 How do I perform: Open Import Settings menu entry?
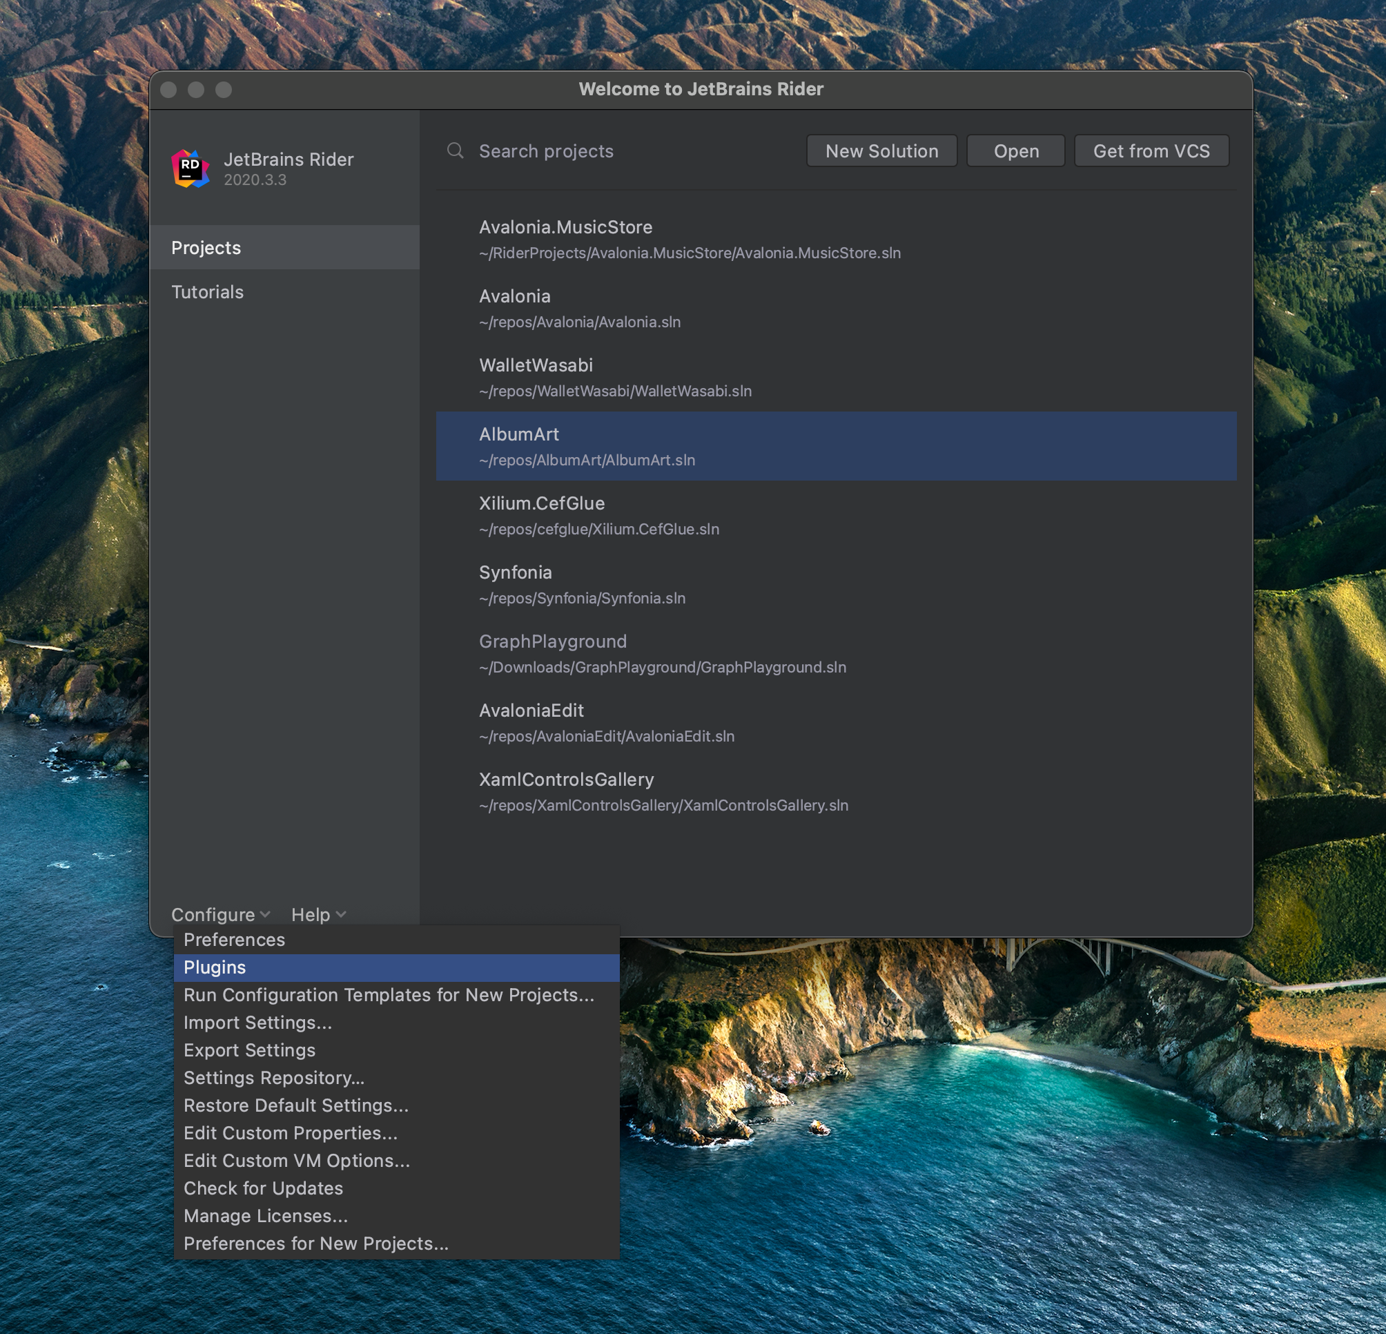pyautogui.click(x=257, y=1022)
